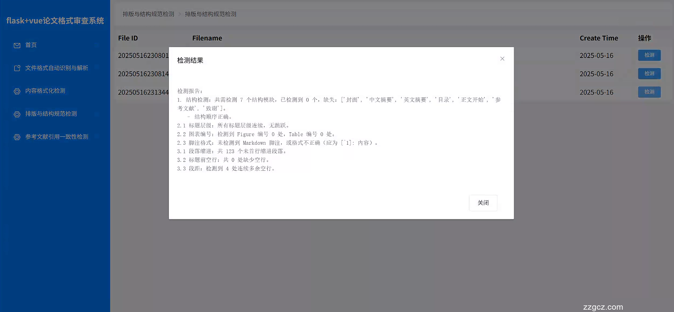The width and height of the screenshot is (674, 312).
Task: Click the 2.1 标题层级 result line
Action: click(234, 125)
